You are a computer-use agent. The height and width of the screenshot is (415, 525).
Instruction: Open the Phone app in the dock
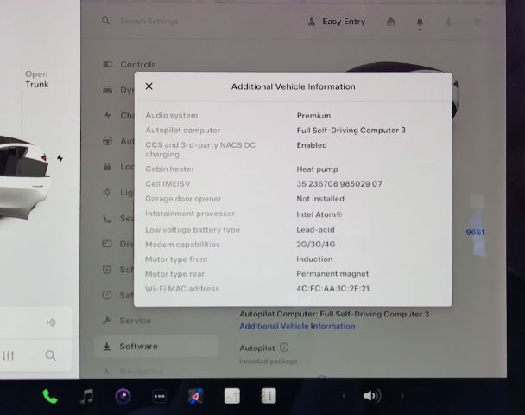[x=50, y=397]
